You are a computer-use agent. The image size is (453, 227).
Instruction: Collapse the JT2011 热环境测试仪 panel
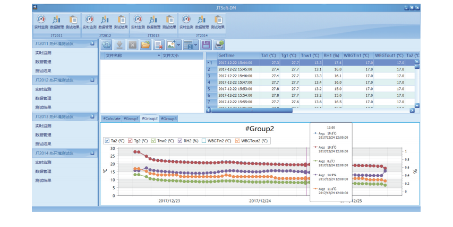pyautogui.click(x=92, y=44)
